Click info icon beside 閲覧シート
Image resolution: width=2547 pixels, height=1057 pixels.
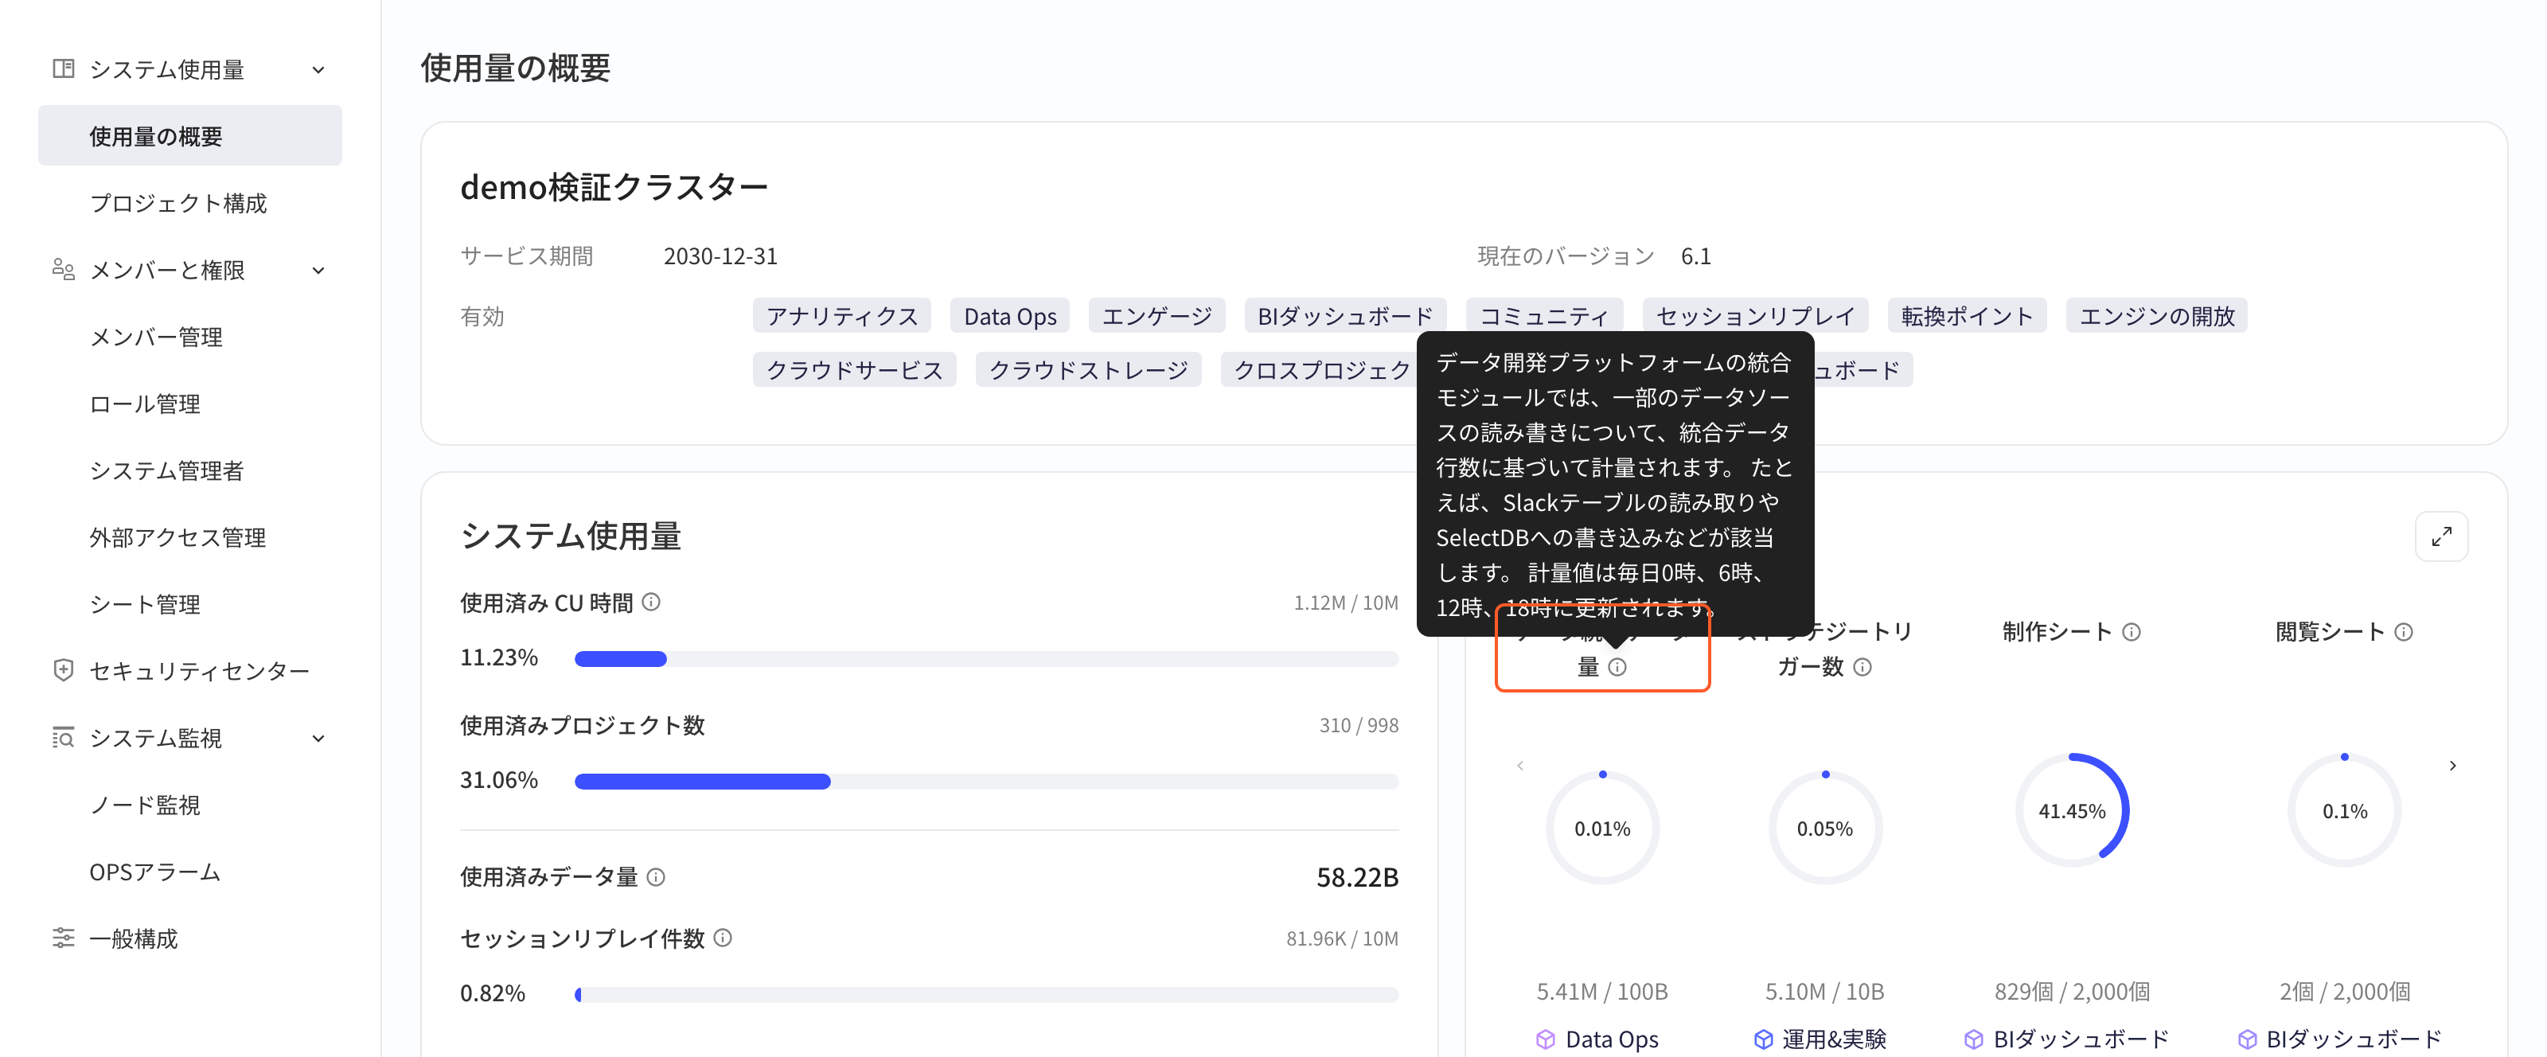pos(2404,632)
